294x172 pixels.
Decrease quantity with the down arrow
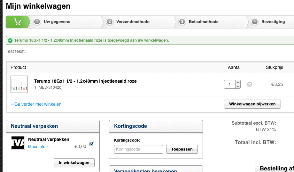point(238,86)
